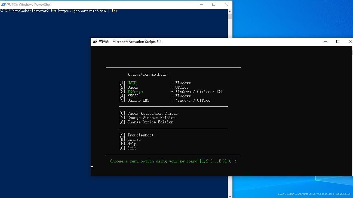
Task: Click the "Activation Methods:" heading
Action: pyautogui.click(x=148, y=74)
